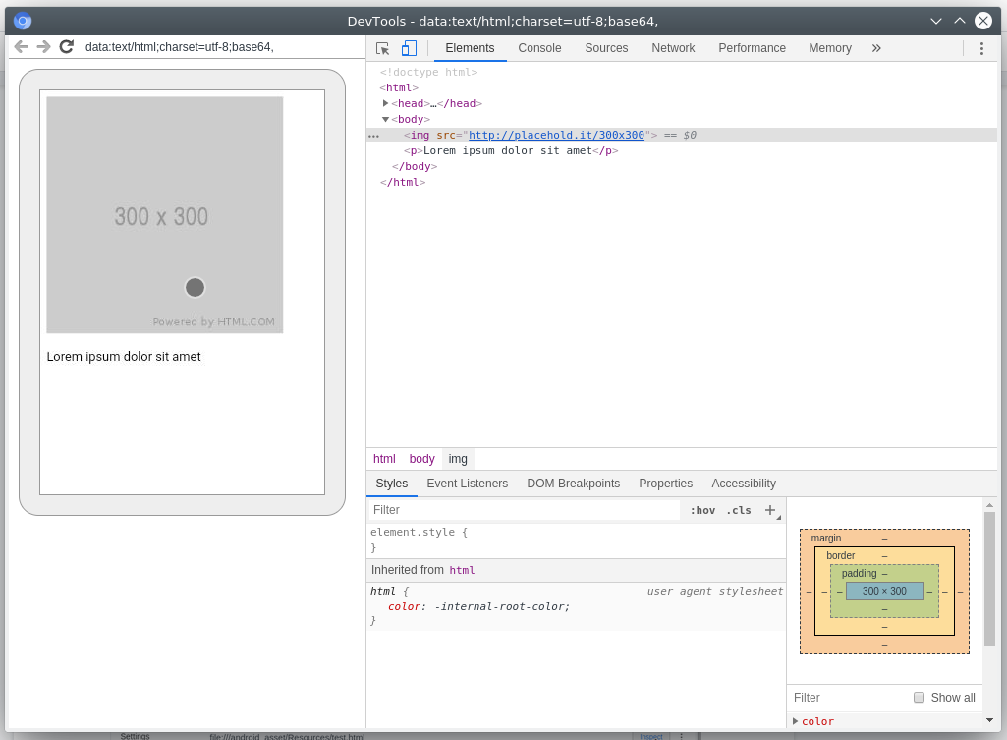Viewport: 1007px width, 740px height.
Task: Toggle the :hov element state button
Action: 702,510
